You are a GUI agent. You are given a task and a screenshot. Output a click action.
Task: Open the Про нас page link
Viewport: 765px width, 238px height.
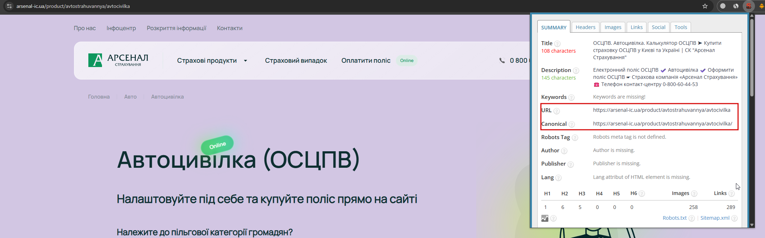coord(85,28)
